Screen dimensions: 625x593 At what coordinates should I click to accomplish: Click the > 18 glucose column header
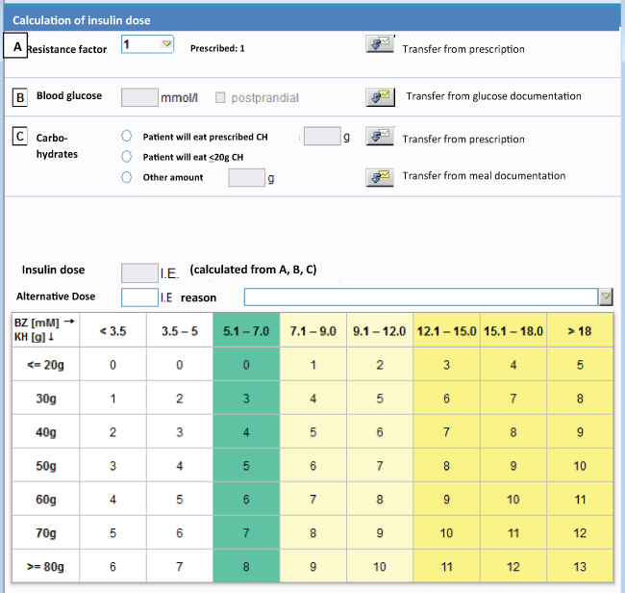click(x=579, y=331)
